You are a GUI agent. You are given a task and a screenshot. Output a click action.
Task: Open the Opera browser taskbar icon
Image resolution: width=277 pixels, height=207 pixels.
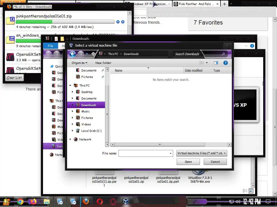coord(100,202)
